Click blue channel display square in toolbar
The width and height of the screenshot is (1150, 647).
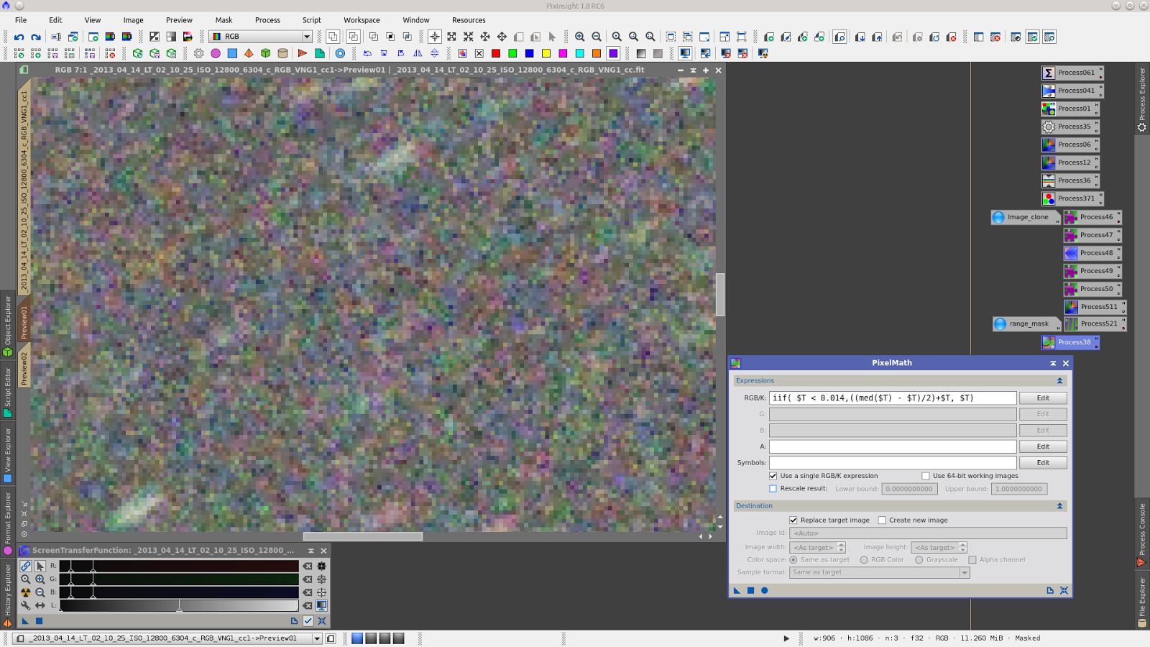[529, 53]
